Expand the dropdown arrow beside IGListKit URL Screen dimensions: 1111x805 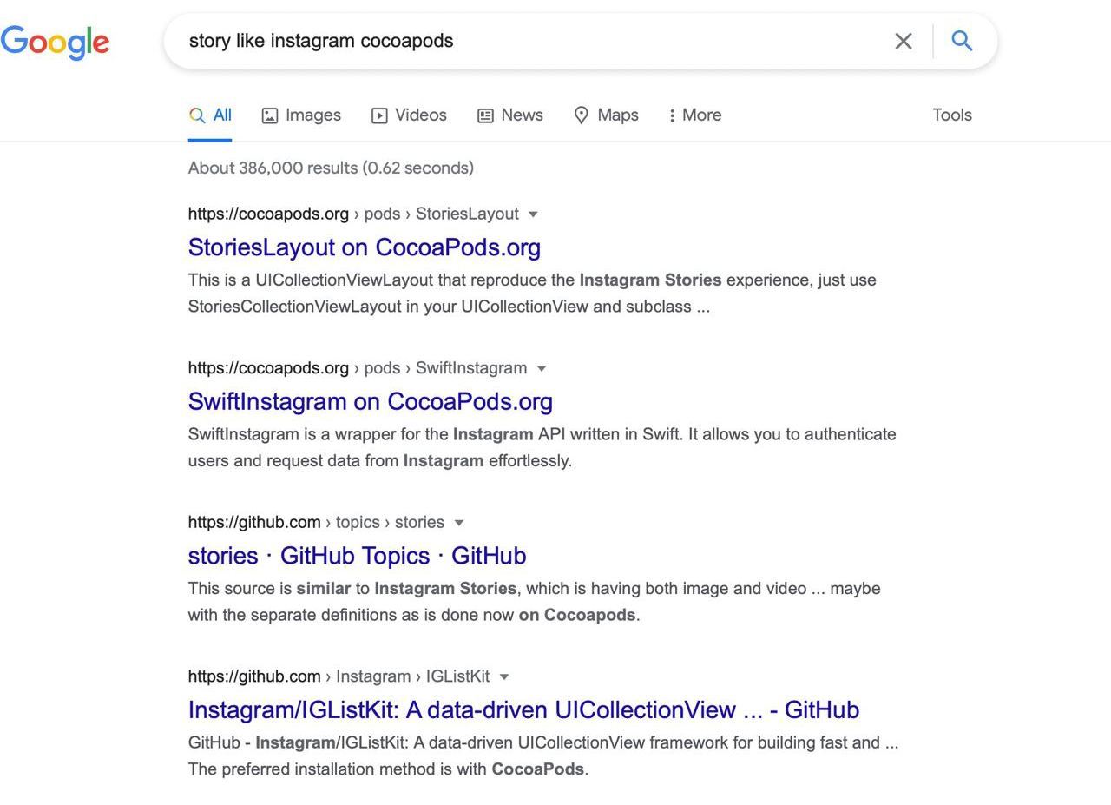pos(504,676)
